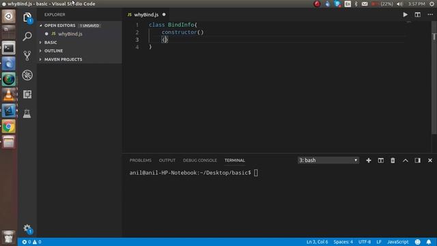Image resolution: width=437 pixels, height=246 pixels.
Task: Open Visual Studio Code dock icon
Action: point(9,111)
